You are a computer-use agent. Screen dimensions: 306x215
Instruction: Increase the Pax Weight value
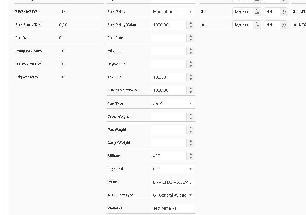click(191, 128)
